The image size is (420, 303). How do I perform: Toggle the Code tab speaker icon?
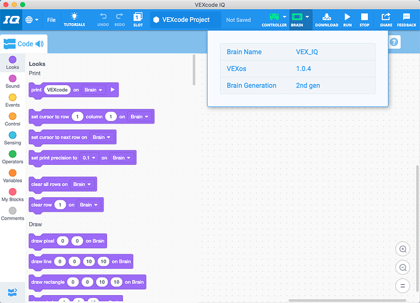point(40,44)
